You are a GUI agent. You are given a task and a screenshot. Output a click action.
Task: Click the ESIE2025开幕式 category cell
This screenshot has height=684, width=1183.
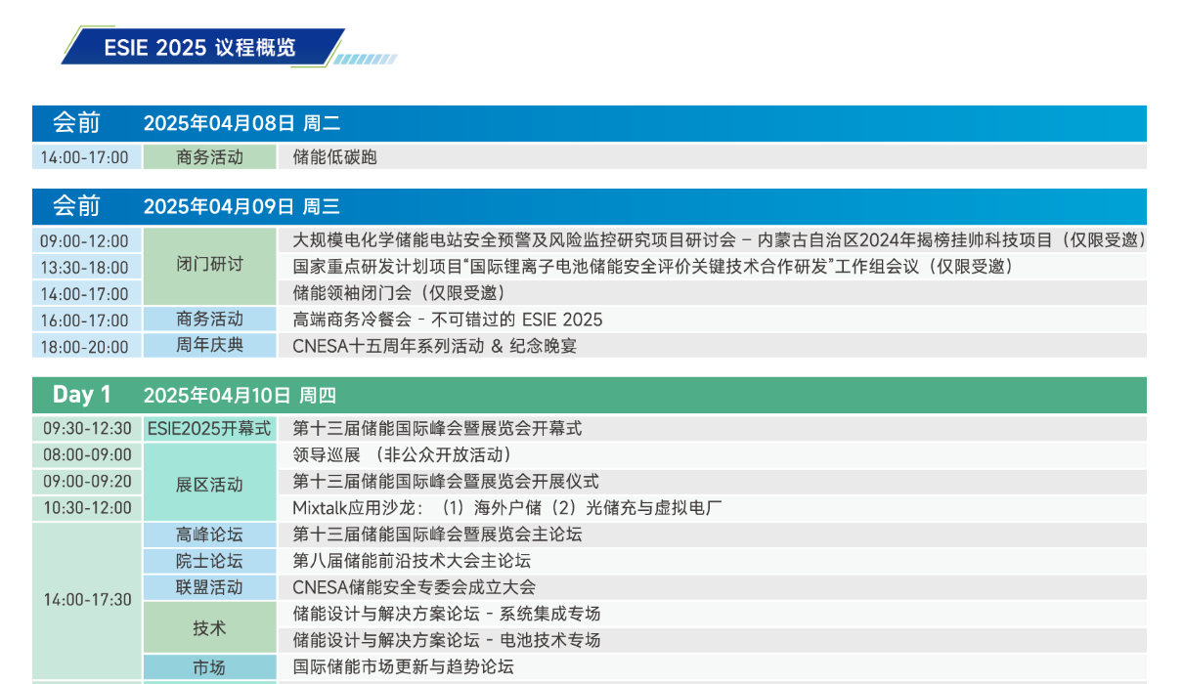[209, 428]
